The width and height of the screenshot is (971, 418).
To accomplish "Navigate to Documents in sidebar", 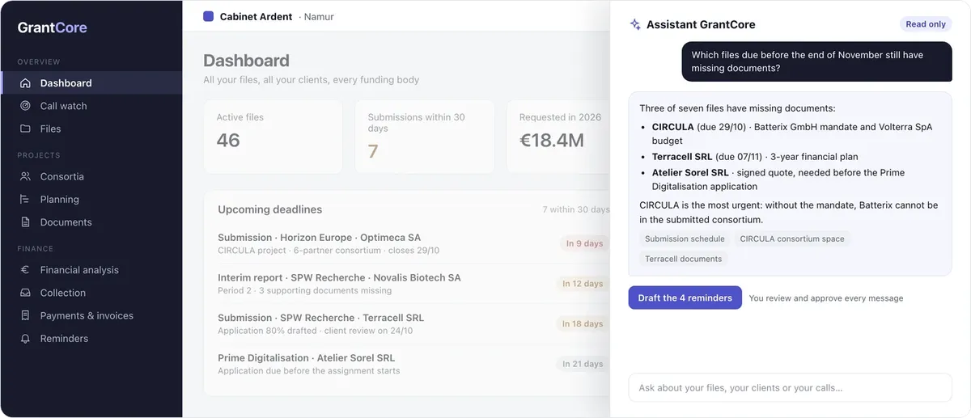I will tap(91, 222).
